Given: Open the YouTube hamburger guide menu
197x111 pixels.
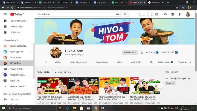Looking at the screenshot, I should point(5,14).
